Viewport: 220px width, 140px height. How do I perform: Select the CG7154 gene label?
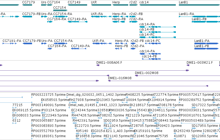coord(59,8)
